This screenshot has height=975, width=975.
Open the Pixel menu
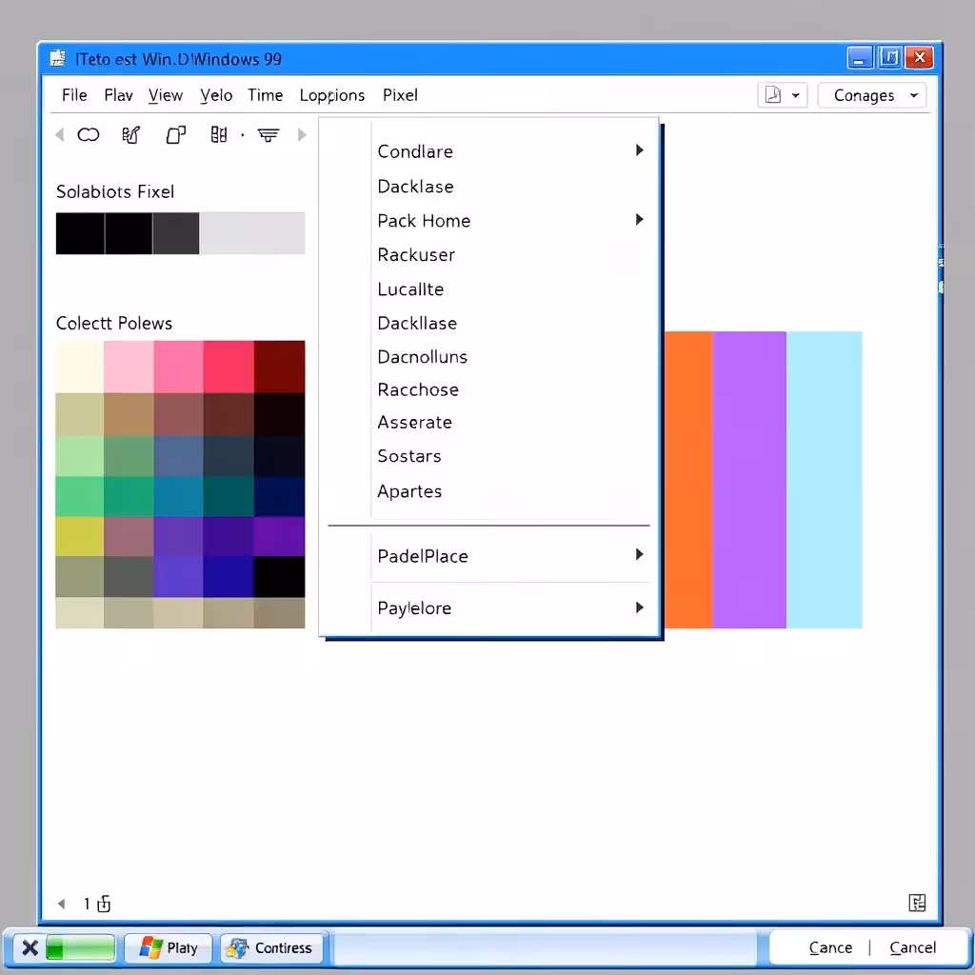tap(400, 95)
